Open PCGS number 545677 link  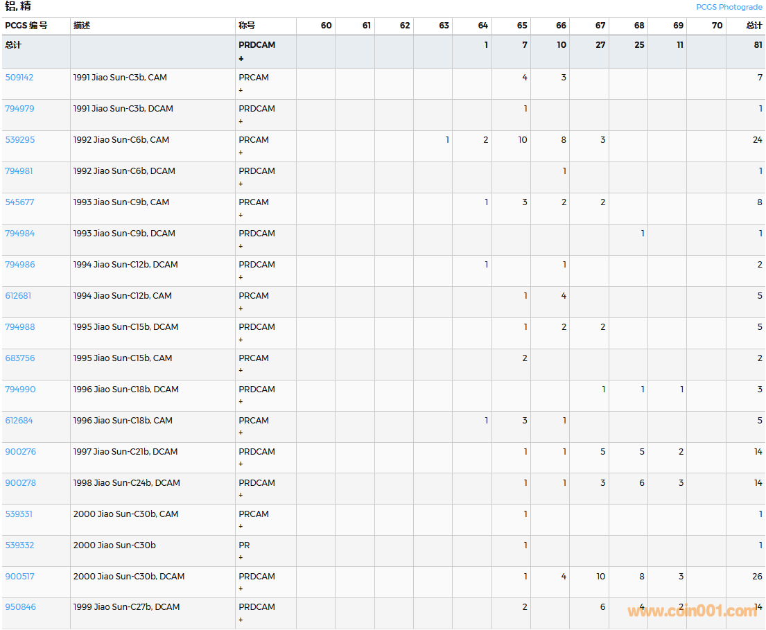point(19,202)
